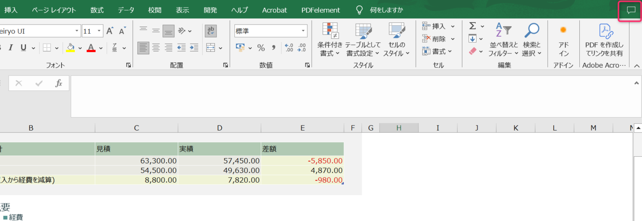
Task: Click the fx insert function icon
Action: coord(59,83)
